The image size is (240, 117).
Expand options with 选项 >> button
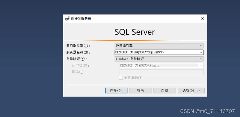191,90
